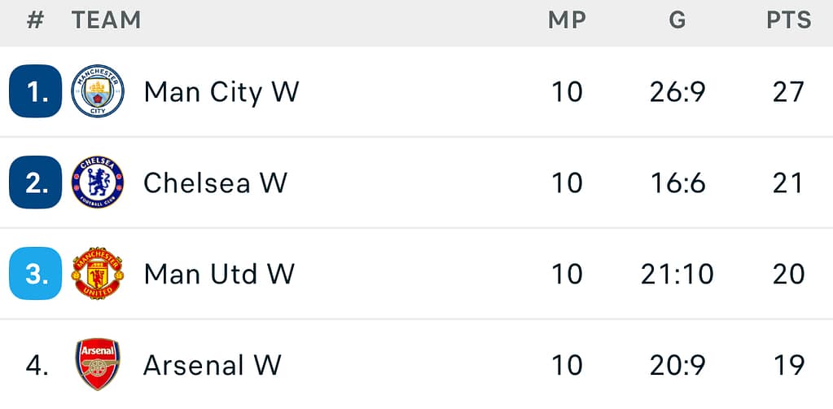Select the dark blue rank 2 badge

[36, 183]
